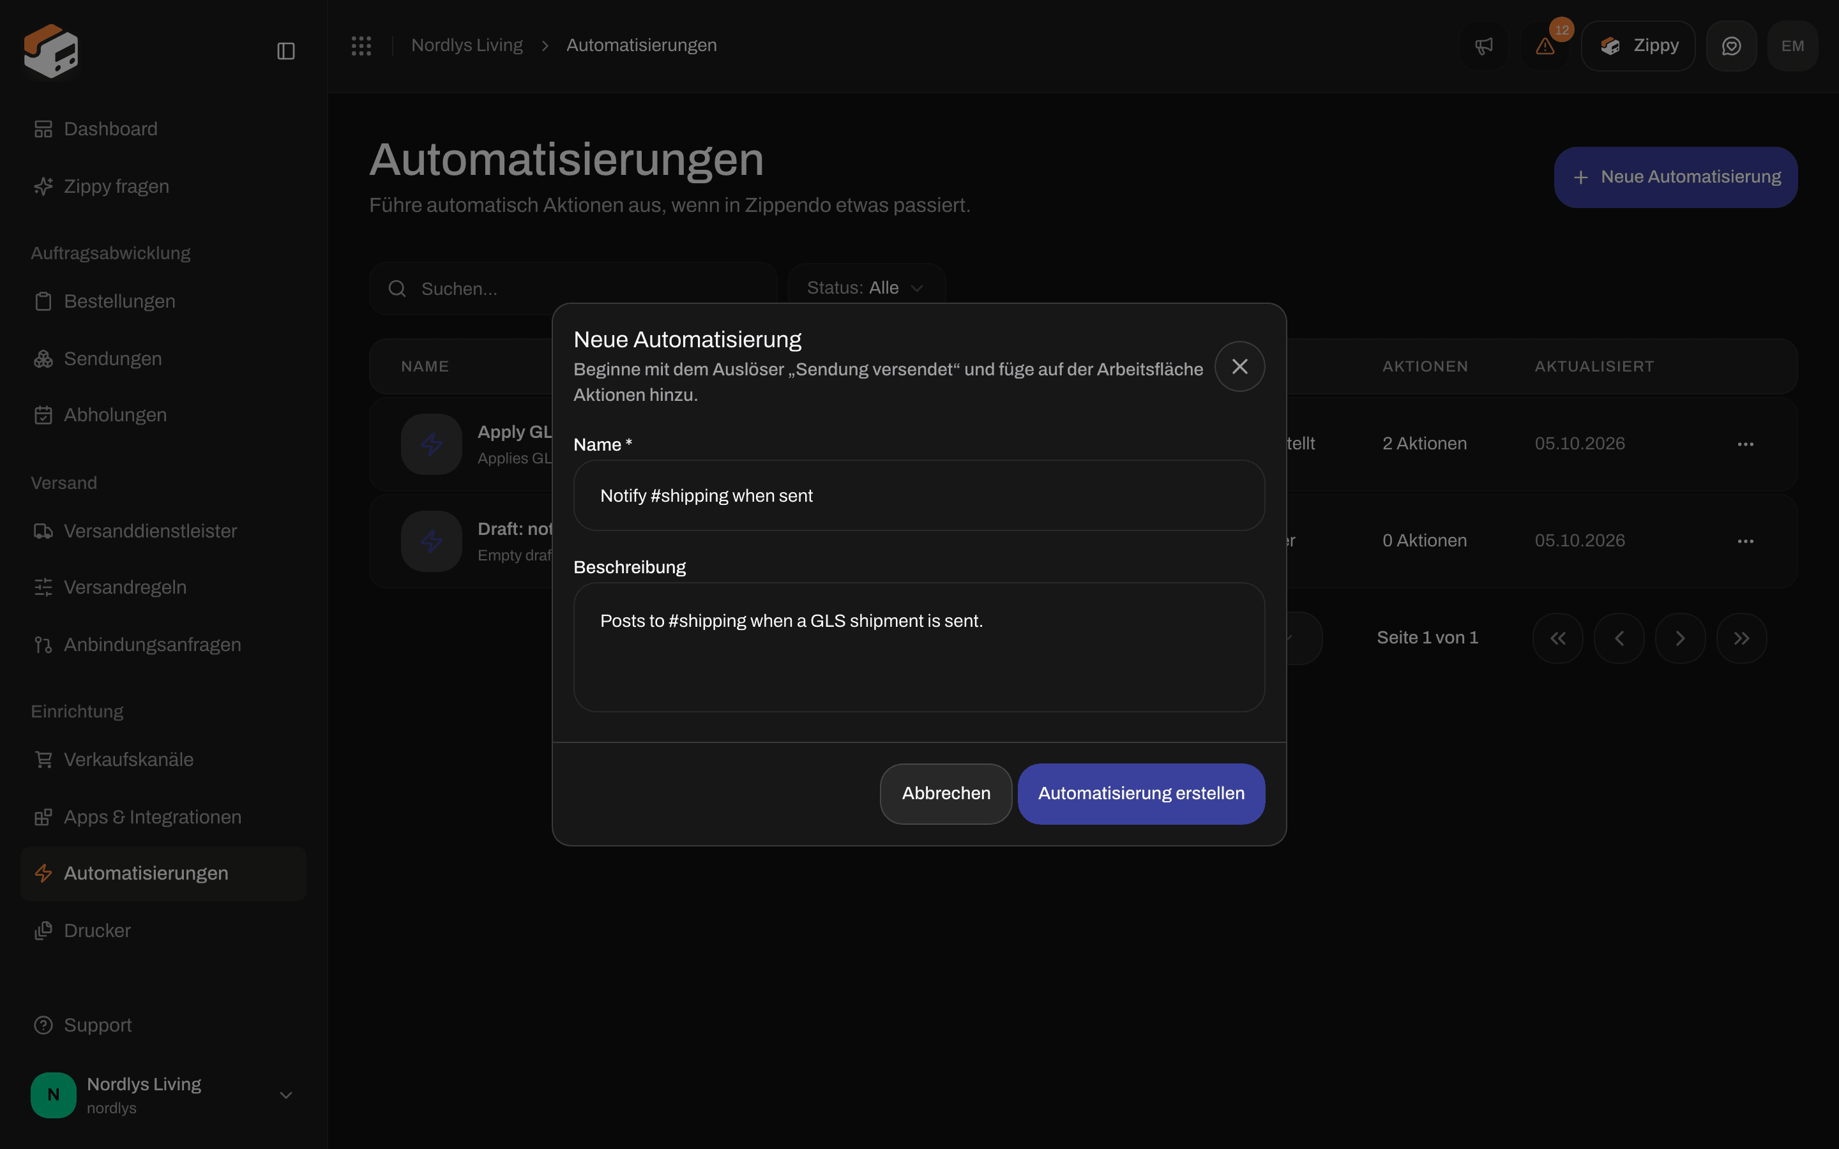Click the Nordlys Living breadcrumb
This screenshot has height=1149, width=1839.
[467, 45]
